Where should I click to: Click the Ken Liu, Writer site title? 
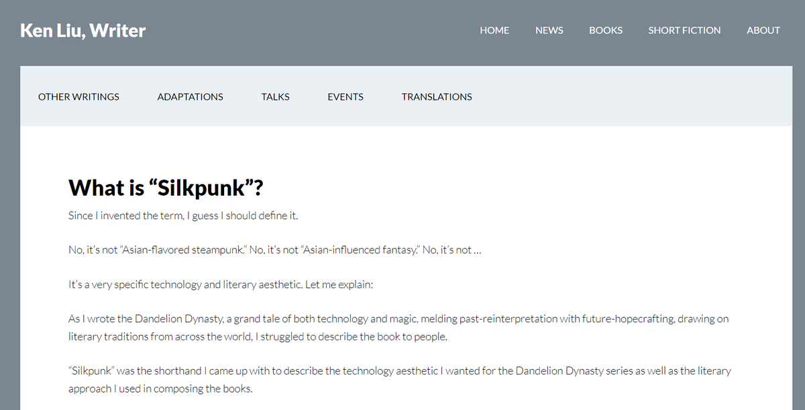click(83, 30)
